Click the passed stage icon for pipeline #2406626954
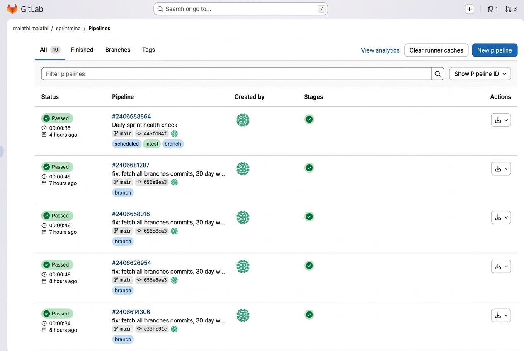 (309, 265)
